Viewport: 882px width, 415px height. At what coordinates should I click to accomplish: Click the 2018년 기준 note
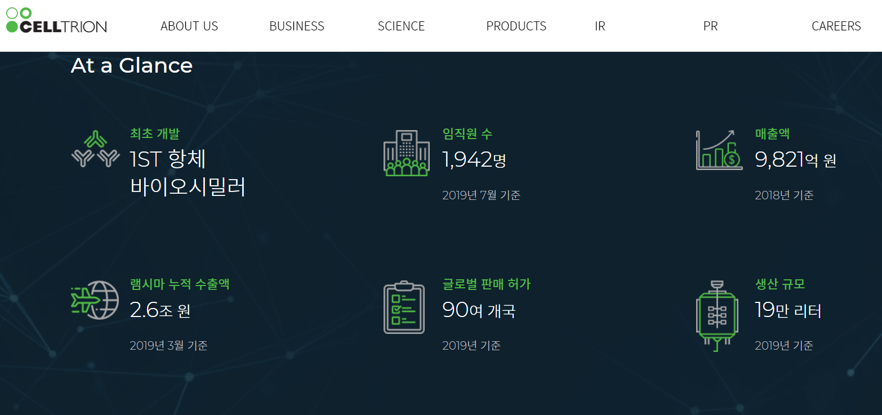pyautogui.click(x=784, y=195)
